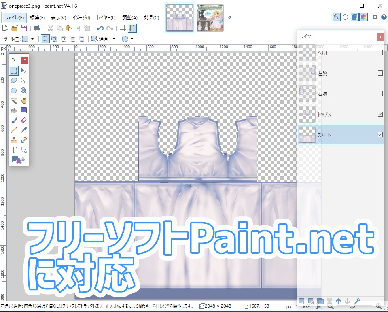388x312 pixels.
Task: Toggle the History window button
Action: tap(345, 17)
